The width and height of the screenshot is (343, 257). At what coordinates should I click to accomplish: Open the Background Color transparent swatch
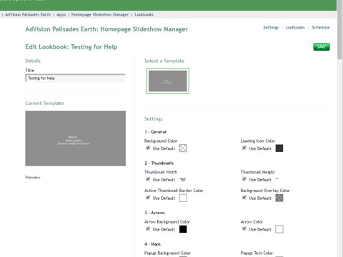(x=183, y=148)
